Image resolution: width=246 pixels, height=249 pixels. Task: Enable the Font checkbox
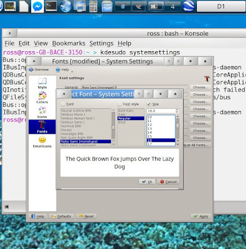[x=63, y=104]
